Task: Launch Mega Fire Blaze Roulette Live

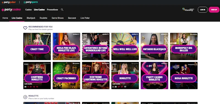Action: tap(66, 46)
